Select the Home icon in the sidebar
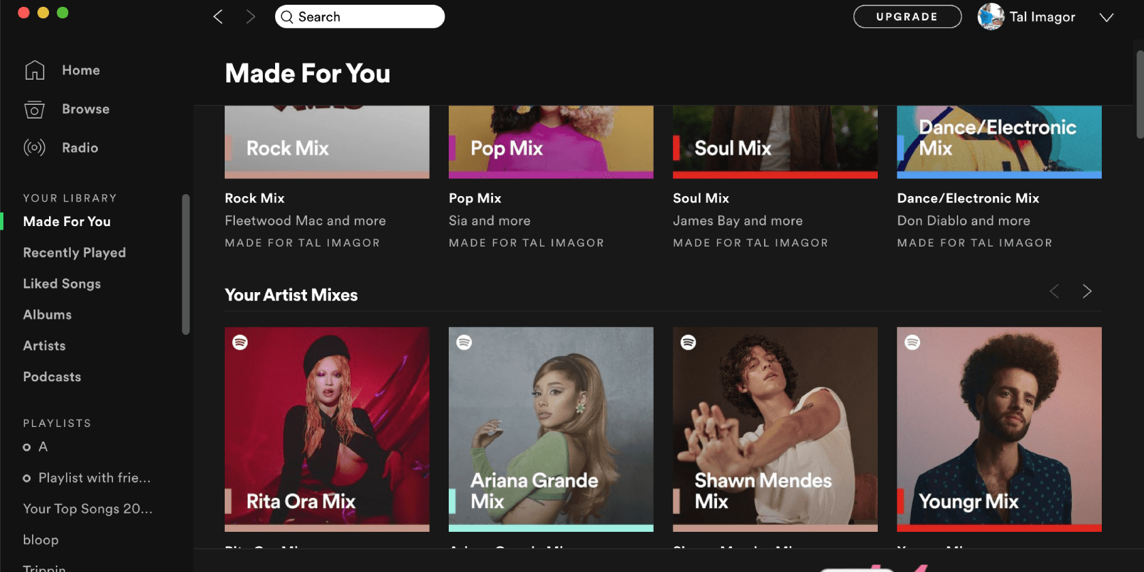The width and height of the screenshot is (1144, 572). pos(34,69)
